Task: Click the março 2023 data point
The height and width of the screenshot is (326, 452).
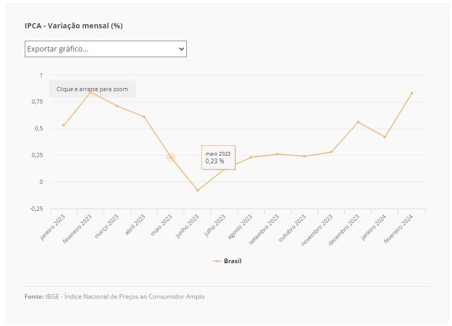Action: 117,106
